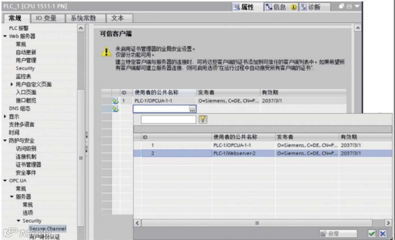Image resolution: width=395 pixels, height=240 pixels.
Task: Open the 属性 (Properties) tab
Action: [x=244, y=7]
